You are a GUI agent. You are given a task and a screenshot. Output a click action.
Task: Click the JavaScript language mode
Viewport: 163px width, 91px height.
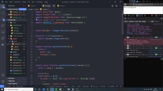point(86,86)
